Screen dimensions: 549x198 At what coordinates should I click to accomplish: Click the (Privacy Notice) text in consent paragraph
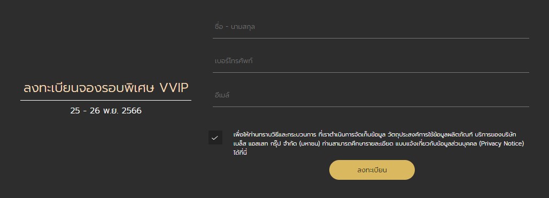pyautogui.click(x=501, y=143)
